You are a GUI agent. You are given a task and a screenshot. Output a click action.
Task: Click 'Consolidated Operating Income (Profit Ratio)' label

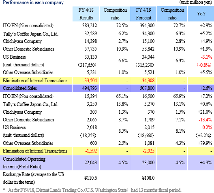click(24, 163)
